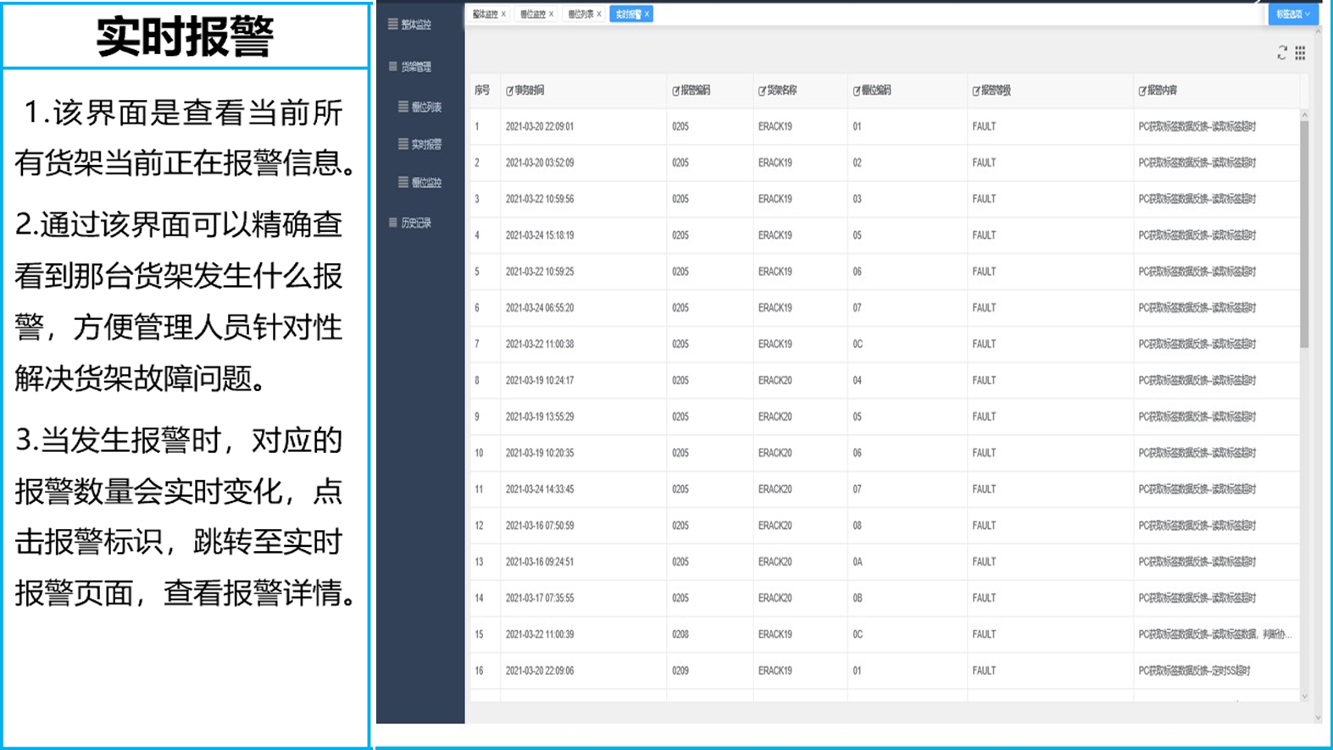
Task: Click the edit icon beside 报警内容 header
Action: click(x=1142, y=91)
